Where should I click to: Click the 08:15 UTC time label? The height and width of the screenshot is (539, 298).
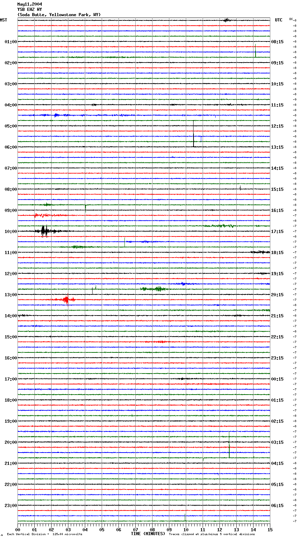277,42
